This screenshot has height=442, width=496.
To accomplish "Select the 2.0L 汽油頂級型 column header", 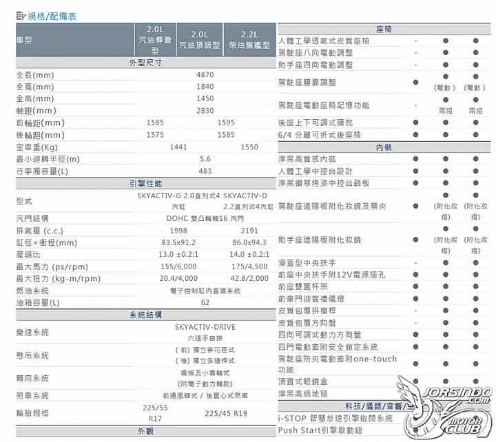I will click(x=200, y=40).
